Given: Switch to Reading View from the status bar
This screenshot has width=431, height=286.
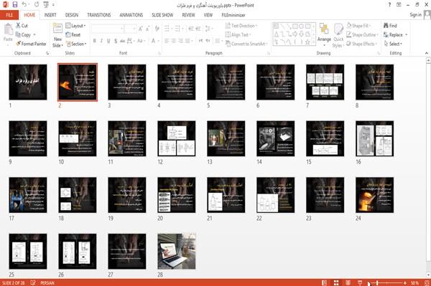Looking at the screenshot, I should pos(348,282).
